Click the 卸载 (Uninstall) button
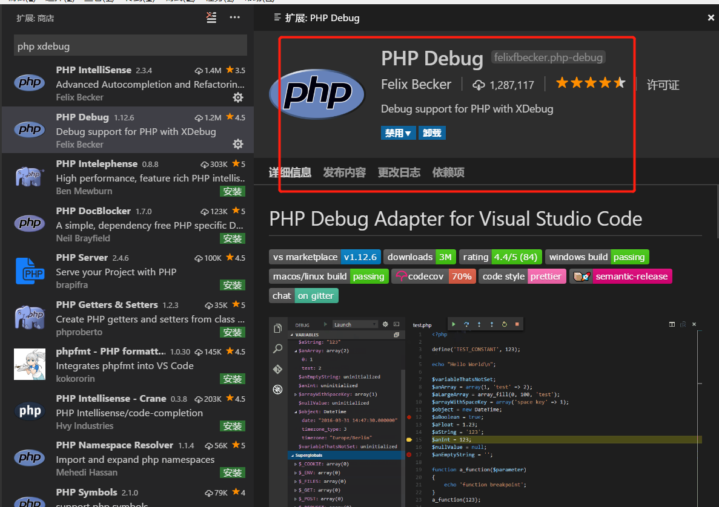Screen dimensions: 719x507 [x=432, y=133]
